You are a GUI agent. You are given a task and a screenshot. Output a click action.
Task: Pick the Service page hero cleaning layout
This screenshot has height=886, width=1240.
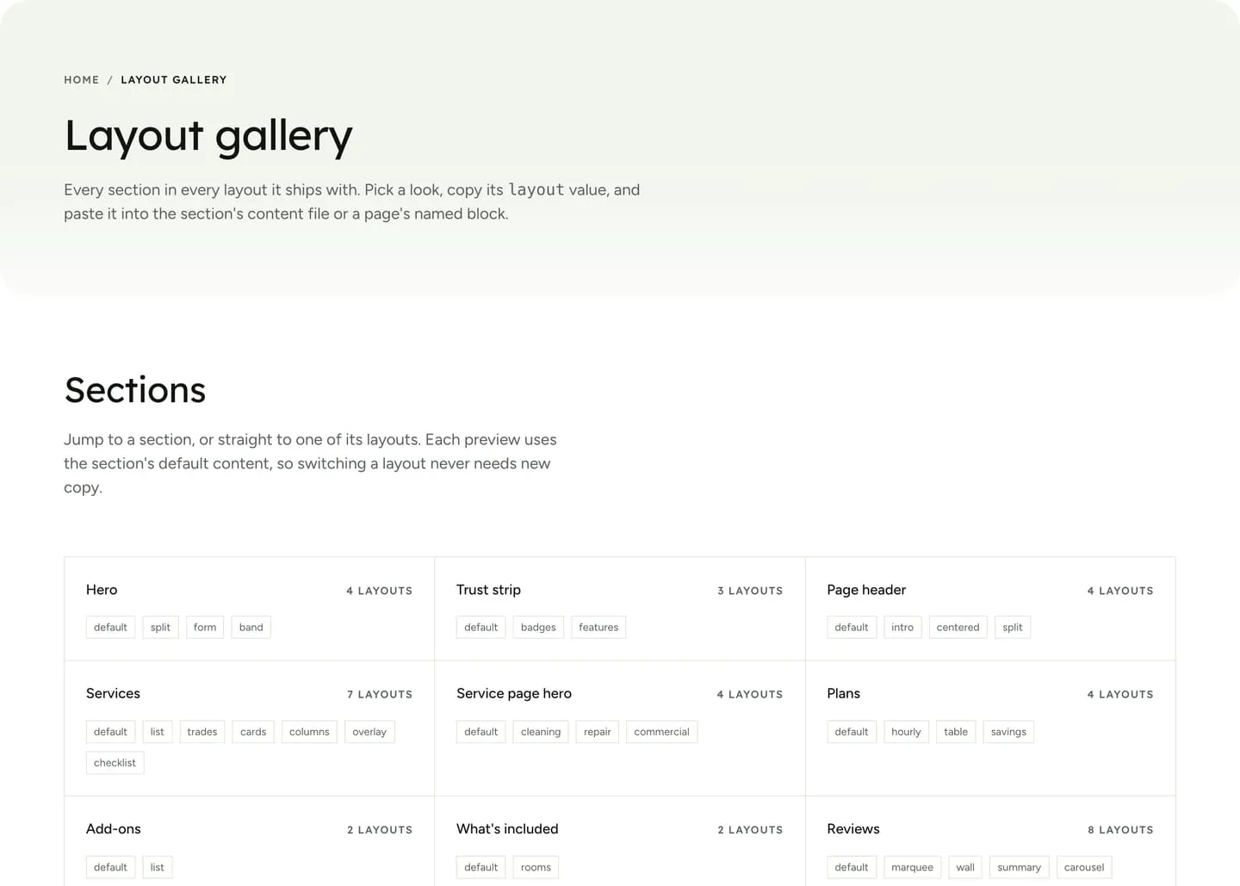541,732
